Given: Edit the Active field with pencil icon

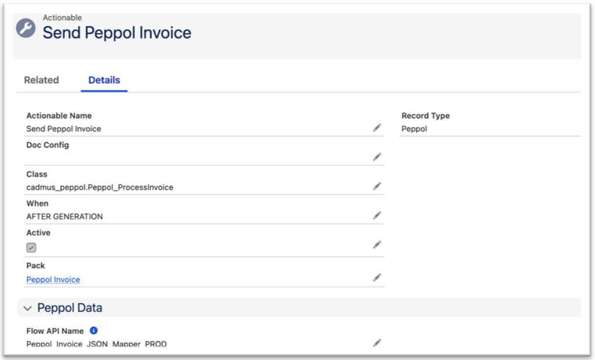Looking at the screenshot, I should point(377,245).
